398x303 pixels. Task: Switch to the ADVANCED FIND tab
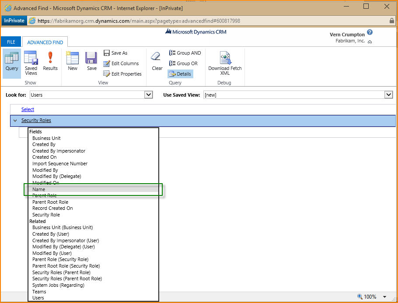(45, 42)
